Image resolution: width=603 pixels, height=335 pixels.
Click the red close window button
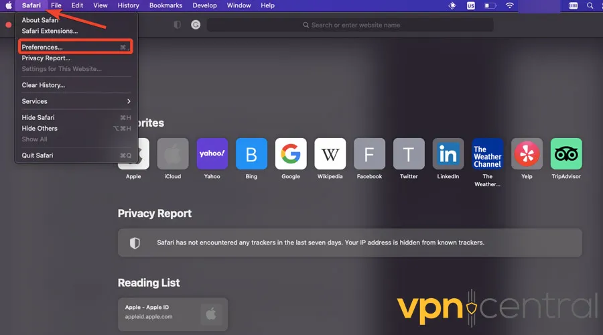pyautogui.click(x=9, y=25)
